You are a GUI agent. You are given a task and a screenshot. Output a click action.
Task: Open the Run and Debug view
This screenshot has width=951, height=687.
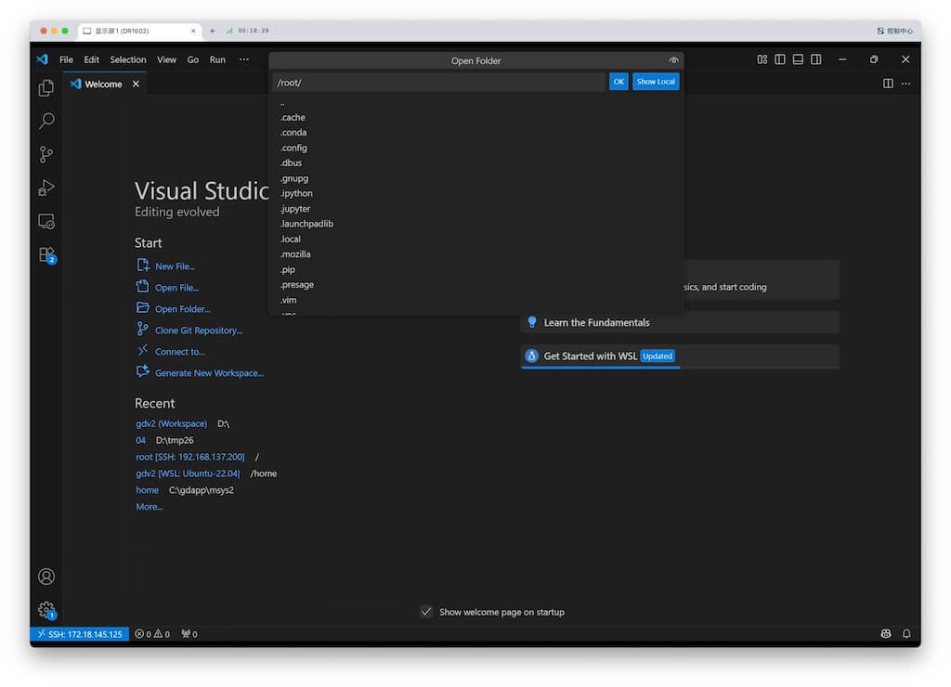(46, 188)
